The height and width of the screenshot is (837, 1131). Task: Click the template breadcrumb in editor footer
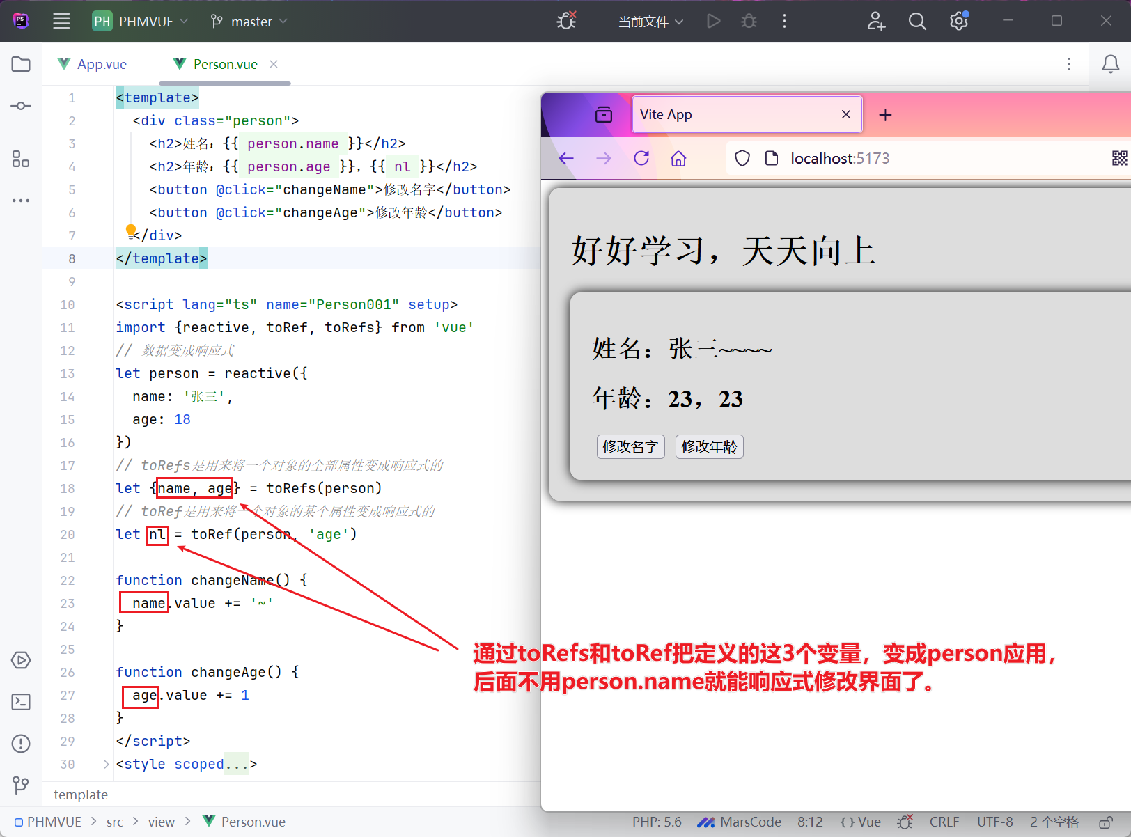pos(81,795)
